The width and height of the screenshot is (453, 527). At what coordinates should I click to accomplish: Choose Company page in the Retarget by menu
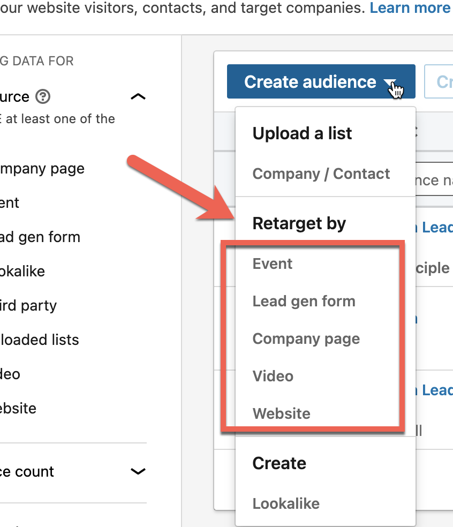306,339
